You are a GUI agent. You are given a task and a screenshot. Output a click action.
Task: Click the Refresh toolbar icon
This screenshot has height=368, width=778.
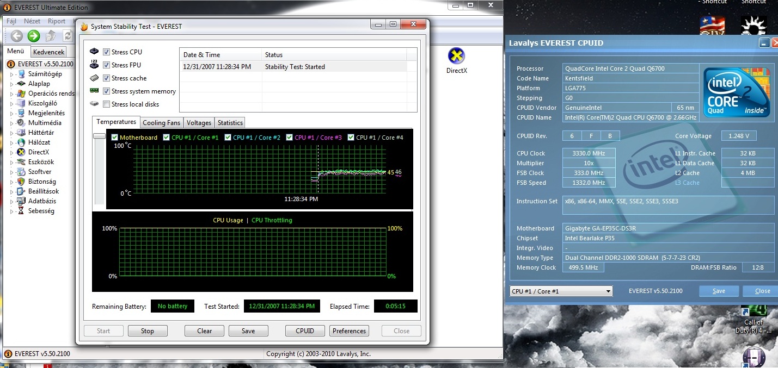point(68,36)
